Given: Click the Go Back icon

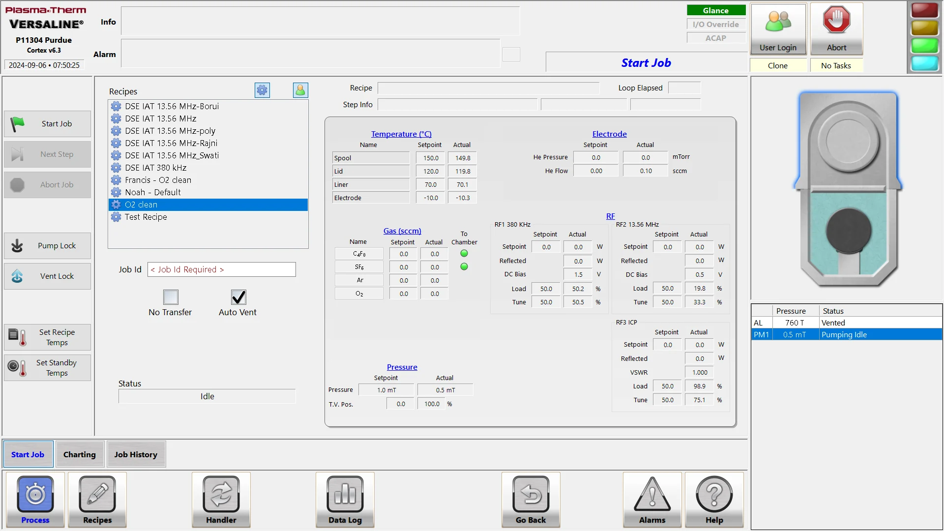Looking at the screenshot, I should click(x=531, y=500).
